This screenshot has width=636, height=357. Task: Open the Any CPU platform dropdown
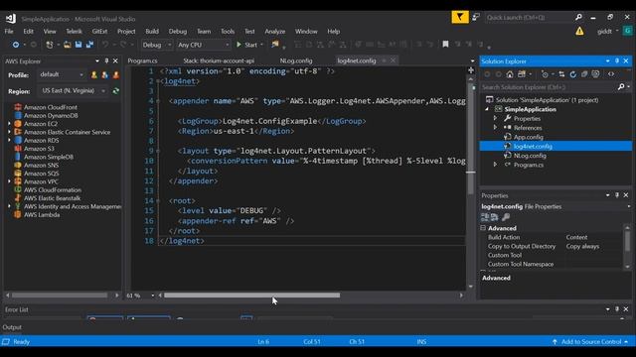click(203, 45)
